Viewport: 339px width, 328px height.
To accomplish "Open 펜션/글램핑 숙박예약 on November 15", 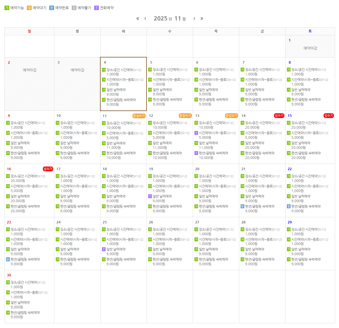I will (x=306, y=153).
